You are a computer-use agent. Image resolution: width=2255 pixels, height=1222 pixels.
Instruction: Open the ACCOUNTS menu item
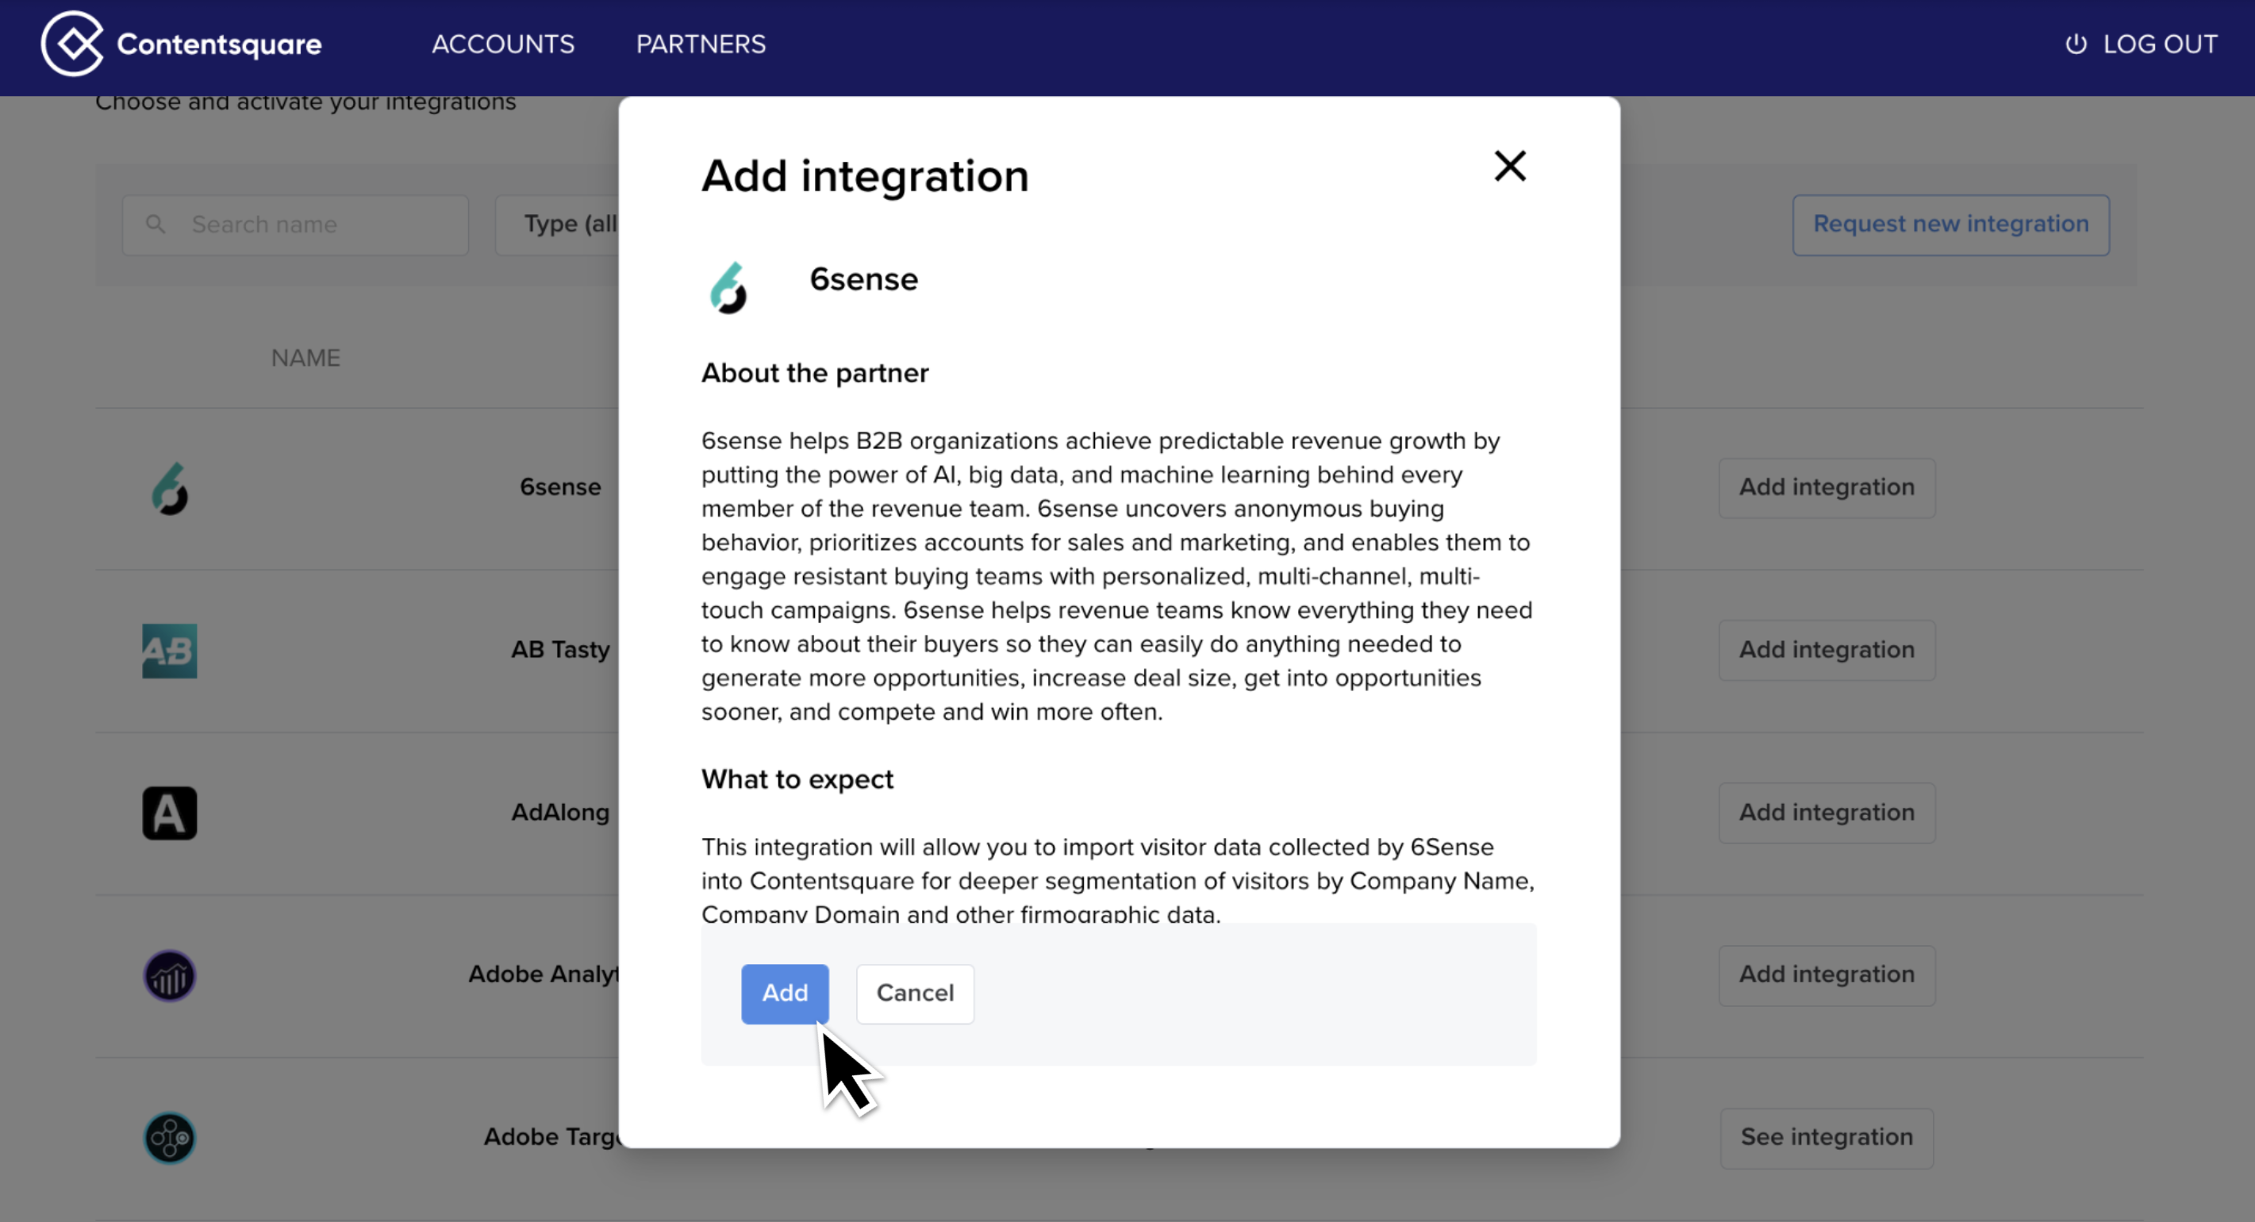coord(503,44)
